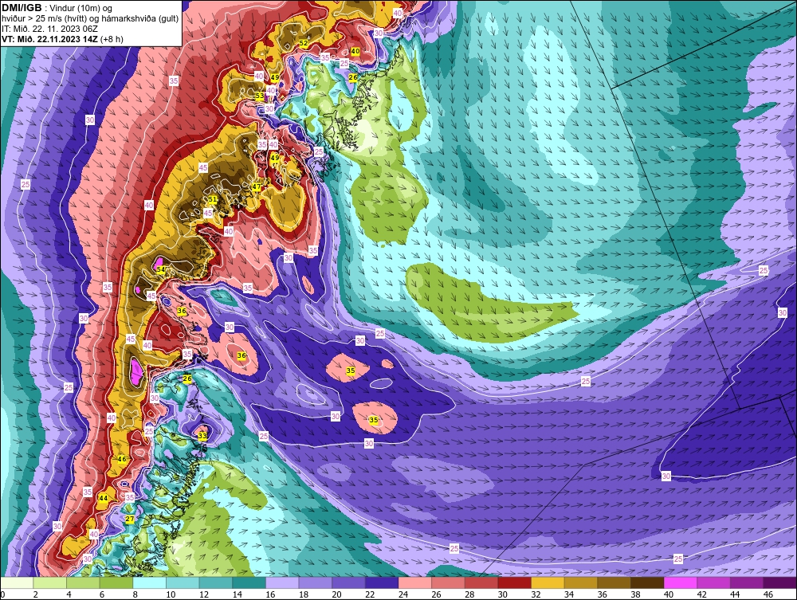
Task: Click the yellow max gust label 51
Action: (213, 200)
